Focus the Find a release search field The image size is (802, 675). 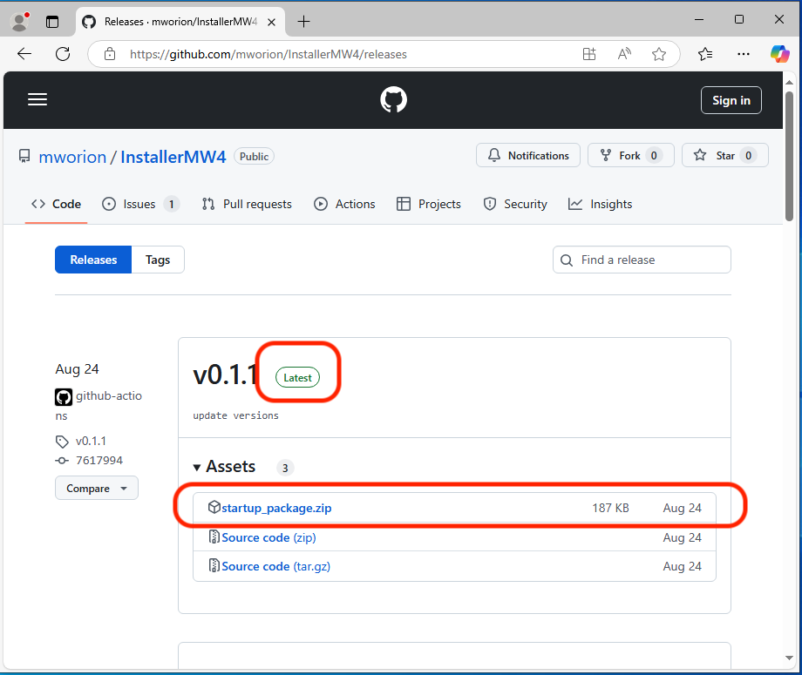pyautogui.click(x=642, y=260)
